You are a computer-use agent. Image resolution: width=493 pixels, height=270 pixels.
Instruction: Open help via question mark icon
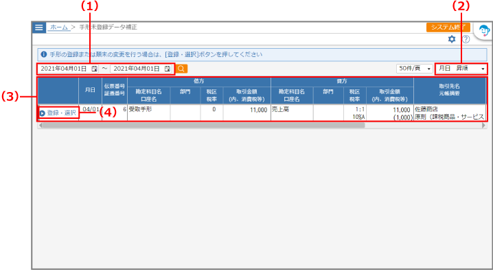[466, 39]
